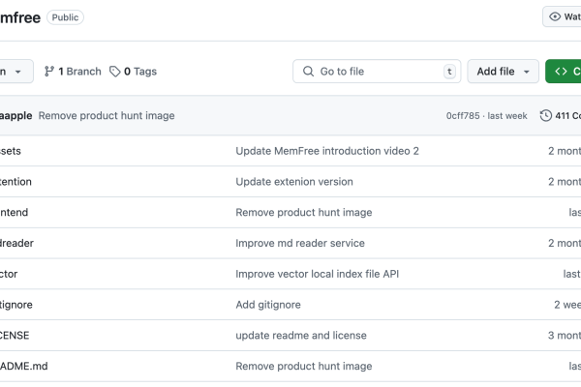Open the assets folder
581x387 pixels.
point(11,151)
